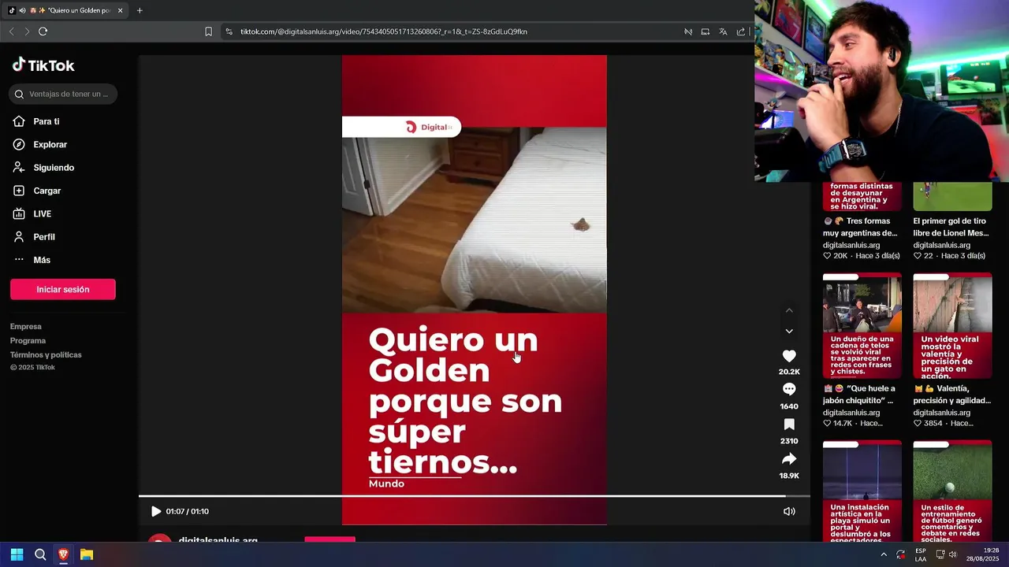Select the 'Quiero un Golden' browser tab
The height and width of the screenshot is (567, 1009).
click(x=65, y=10)
